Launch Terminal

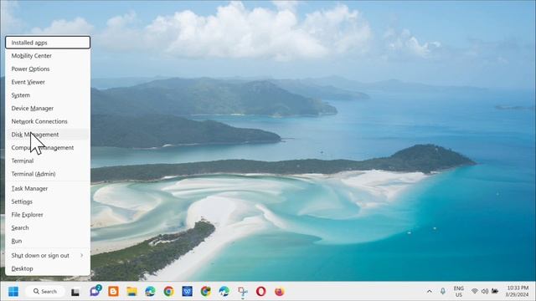click(x=48, y=161)
